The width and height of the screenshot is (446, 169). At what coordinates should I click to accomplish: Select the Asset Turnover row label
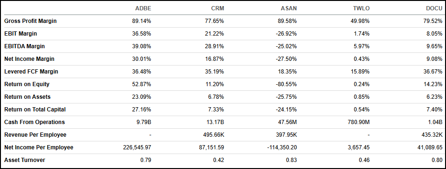25,160
